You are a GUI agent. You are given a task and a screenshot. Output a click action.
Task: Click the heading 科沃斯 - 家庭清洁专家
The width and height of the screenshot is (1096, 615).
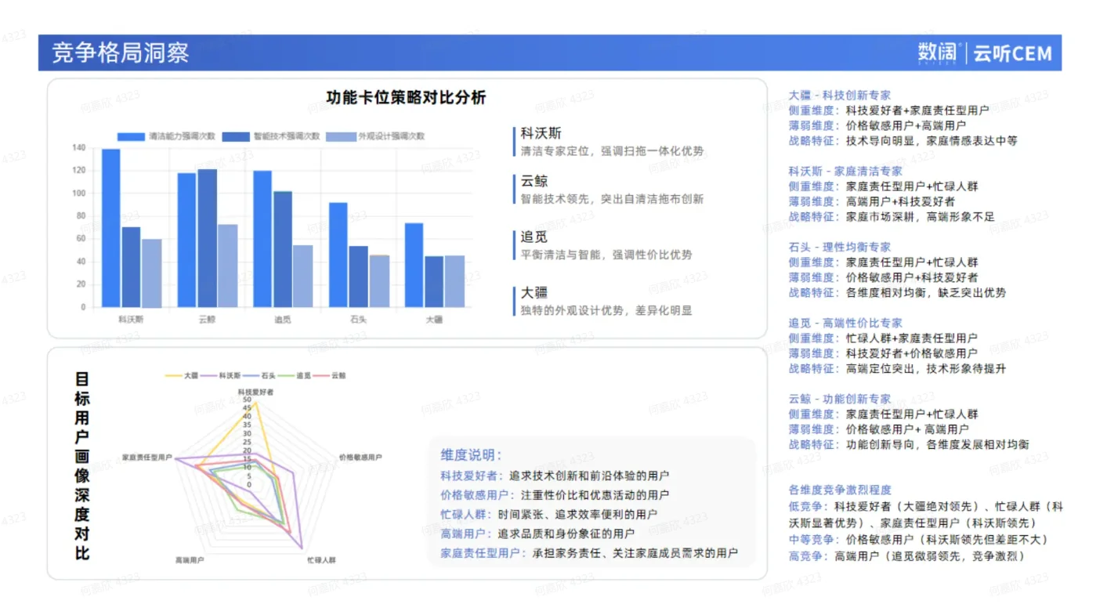click(845, 172)
